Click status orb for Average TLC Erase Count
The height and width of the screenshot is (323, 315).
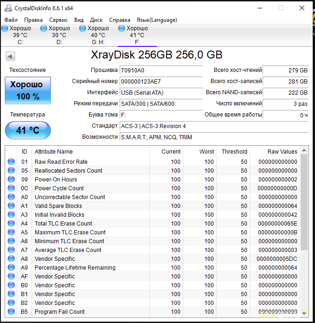tap(11, 250)
